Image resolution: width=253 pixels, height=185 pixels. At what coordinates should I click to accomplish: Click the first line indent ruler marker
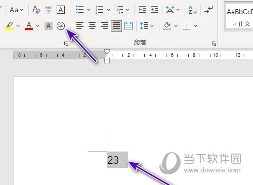[x=107, y=51]
